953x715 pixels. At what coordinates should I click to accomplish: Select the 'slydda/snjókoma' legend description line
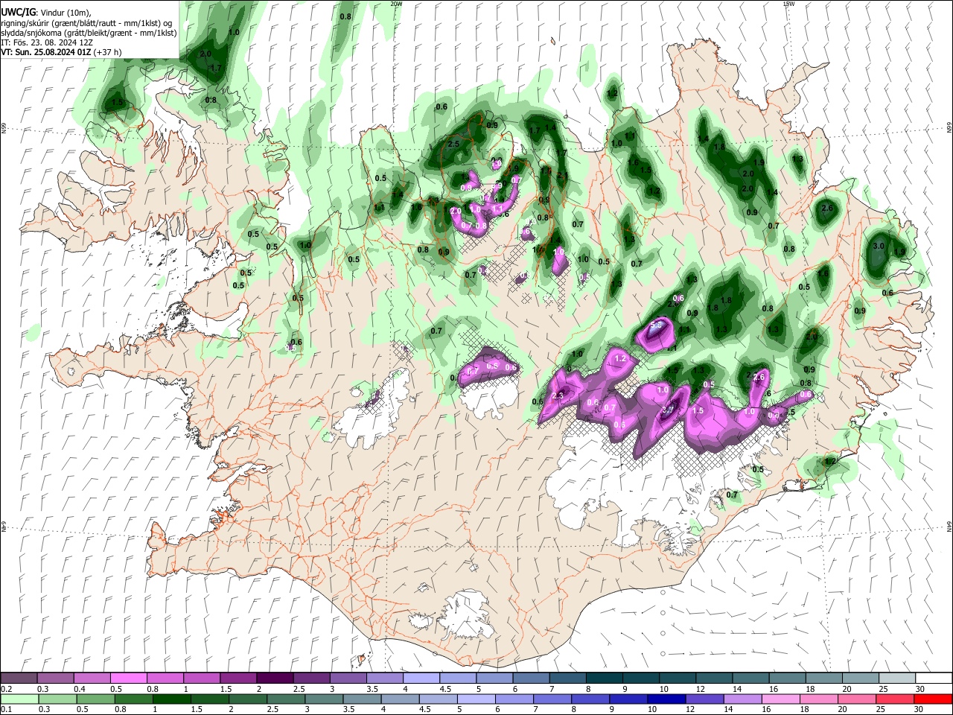coord(89,33)
